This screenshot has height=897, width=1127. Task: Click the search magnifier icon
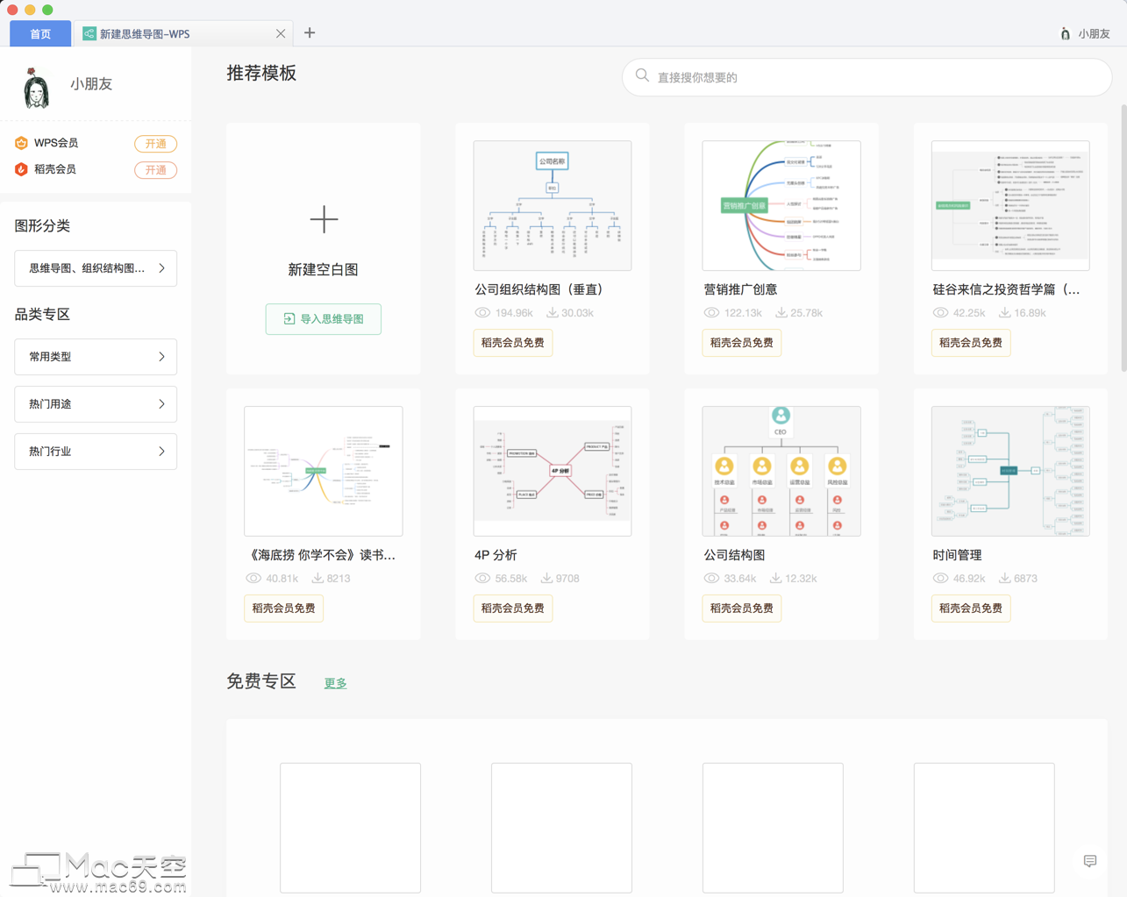[x=643, y=77]
